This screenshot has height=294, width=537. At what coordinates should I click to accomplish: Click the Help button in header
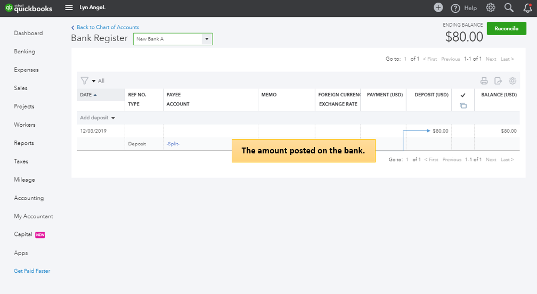pyautogui.click(x=464, y=8)
